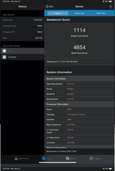Expand the CPU row chevron
Image resolution: width=115 pixels, height=171 pixels.
pos(41,51)
